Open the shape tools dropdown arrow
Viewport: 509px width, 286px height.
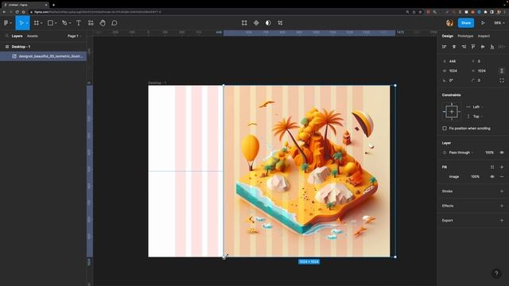click(56, 23)
